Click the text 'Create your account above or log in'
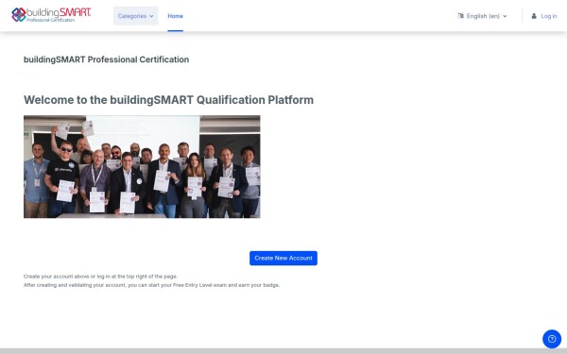Image resolution: width=567 pixels, height=354 pixels. coord(67,277)
